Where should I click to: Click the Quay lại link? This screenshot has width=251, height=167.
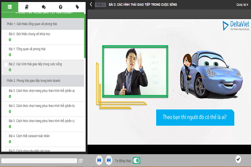pyautogui.click(x=242, y=4)
